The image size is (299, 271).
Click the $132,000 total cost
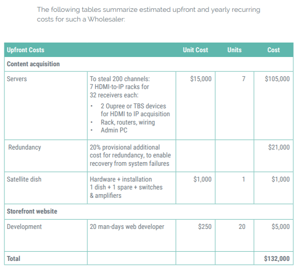(x=277, y=259)
